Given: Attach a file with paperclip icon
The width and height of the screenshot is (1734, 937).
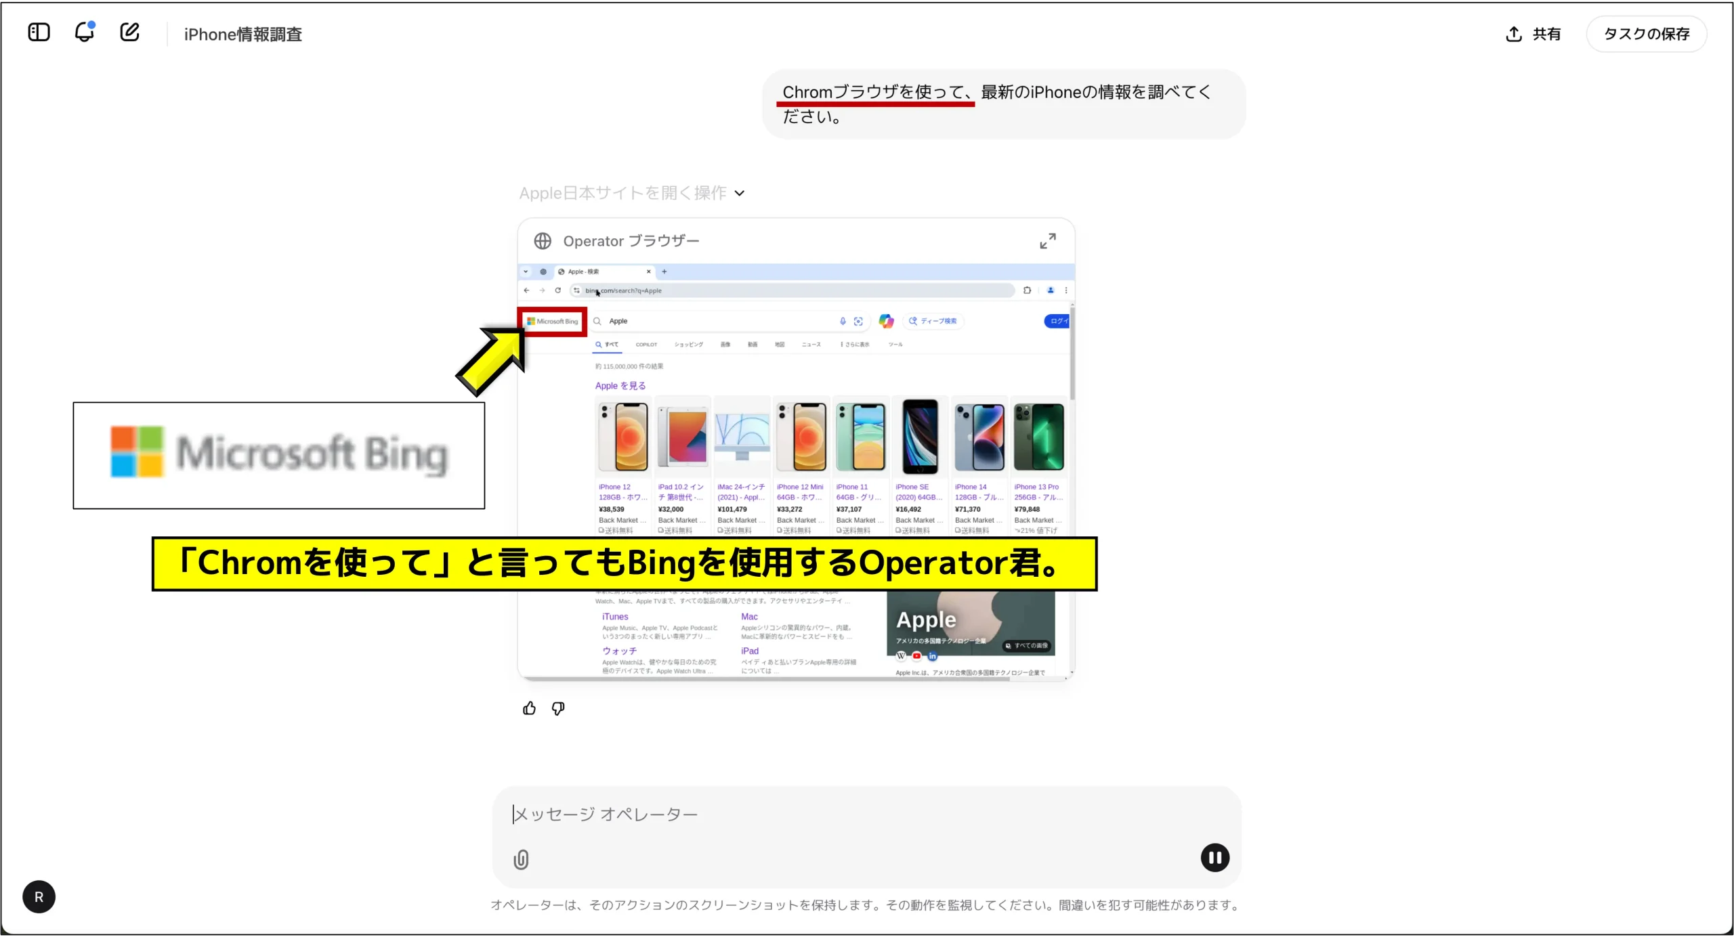Looking at the screenshot, I should 521,860.
